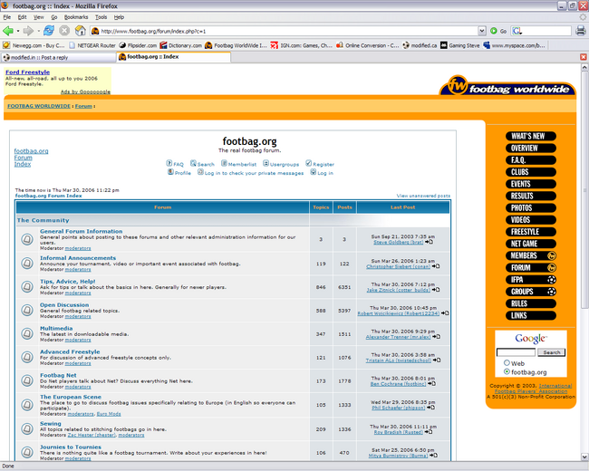Click the FAQ icon in the forum navigation
Screen dimensions: 589x471
pyautogui.click(x=169, y=163)
